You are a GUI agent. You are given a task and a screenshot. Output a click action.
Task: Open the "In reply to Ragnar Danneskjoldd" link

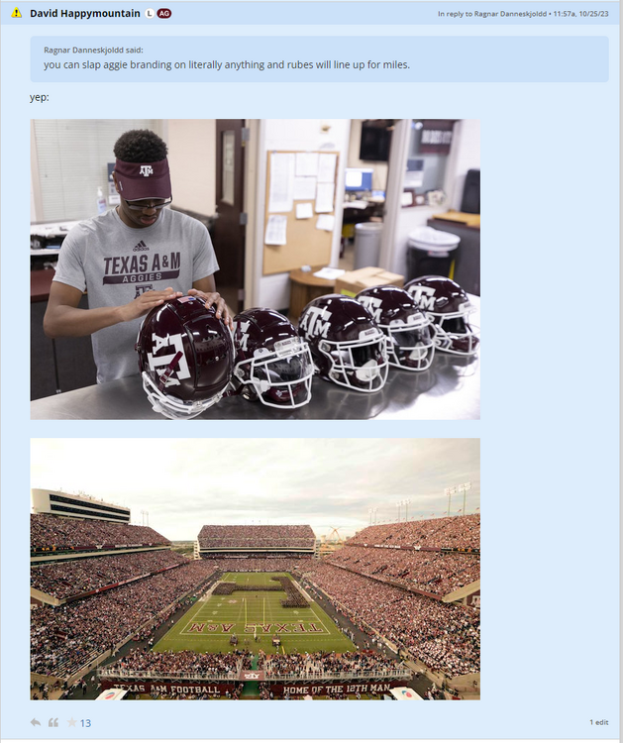coord(491,14)
